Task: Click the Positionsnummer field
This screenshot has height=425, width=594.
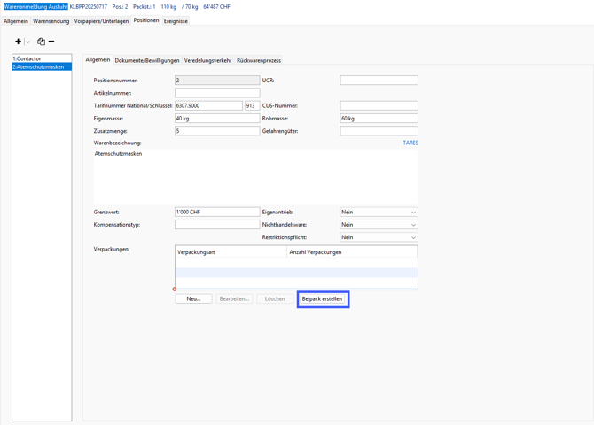Action: coord(217,81)
